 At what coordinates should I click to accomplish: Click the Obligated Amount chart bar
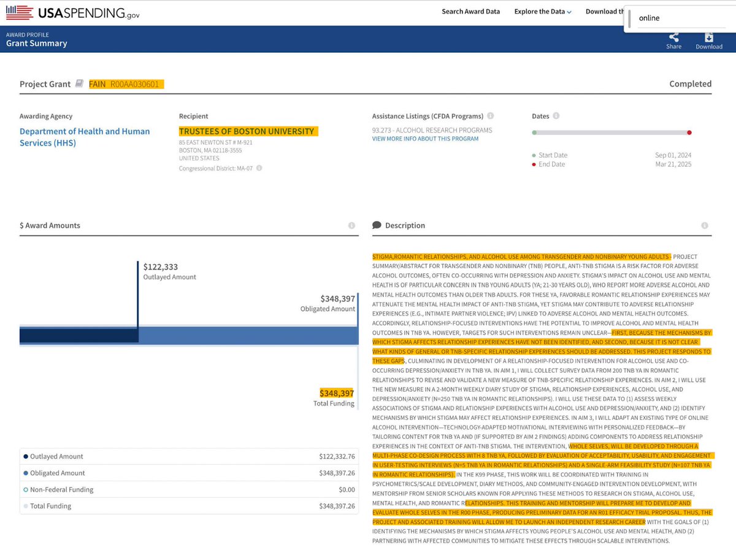coord(248,336)
